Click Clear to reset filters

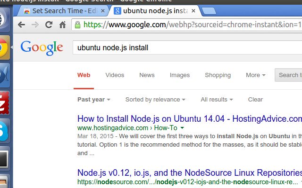[255, 100]
